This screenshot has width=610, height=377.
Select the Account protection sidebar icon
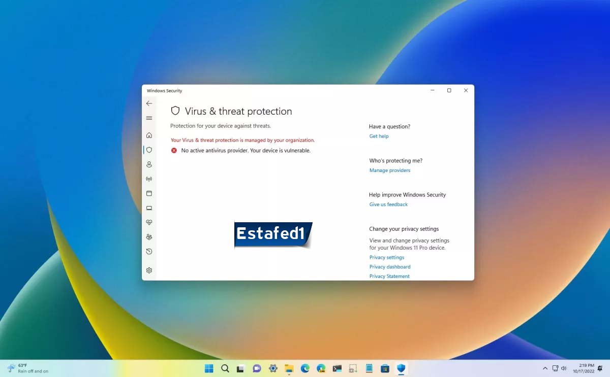149,164
